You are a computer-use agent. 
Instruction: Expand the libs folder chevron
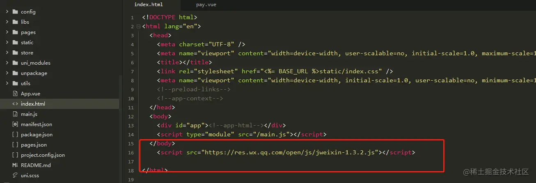(7, 22)
